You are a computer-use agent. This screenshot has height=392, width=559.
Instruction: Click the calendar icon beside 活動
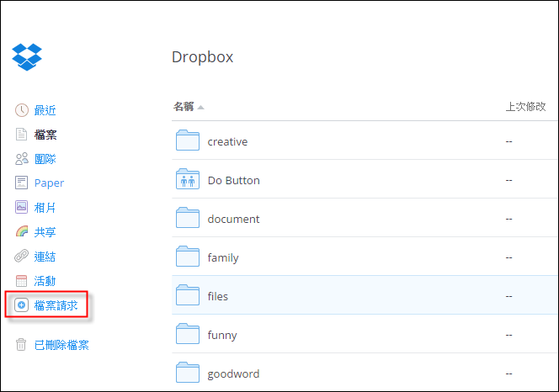click(x=21, y=281)
